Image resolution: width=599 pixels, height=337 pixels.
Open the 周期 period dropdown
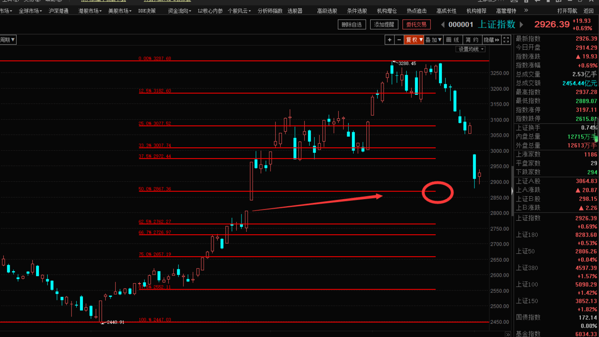[8, 40]
